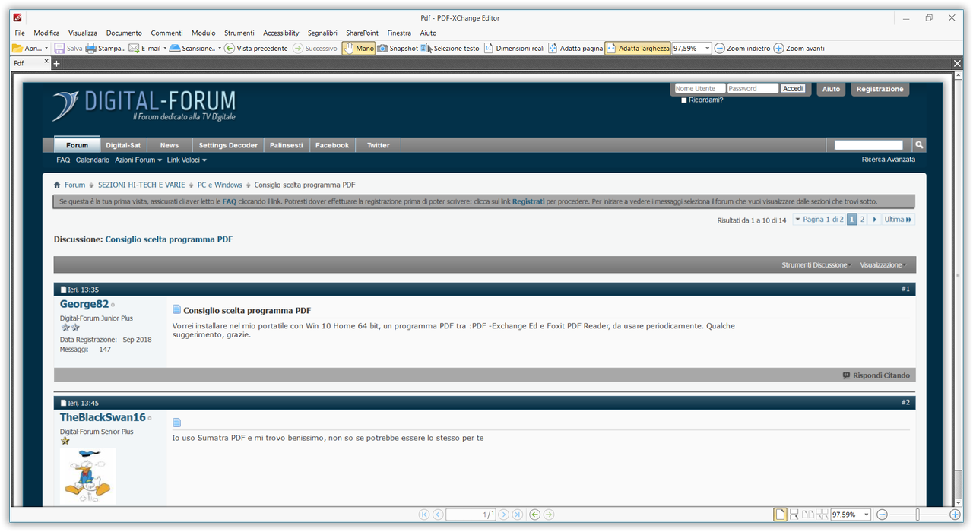Enable single page layout in status bar
Viewport: 973px width, 532px height.
click(780, 515)
